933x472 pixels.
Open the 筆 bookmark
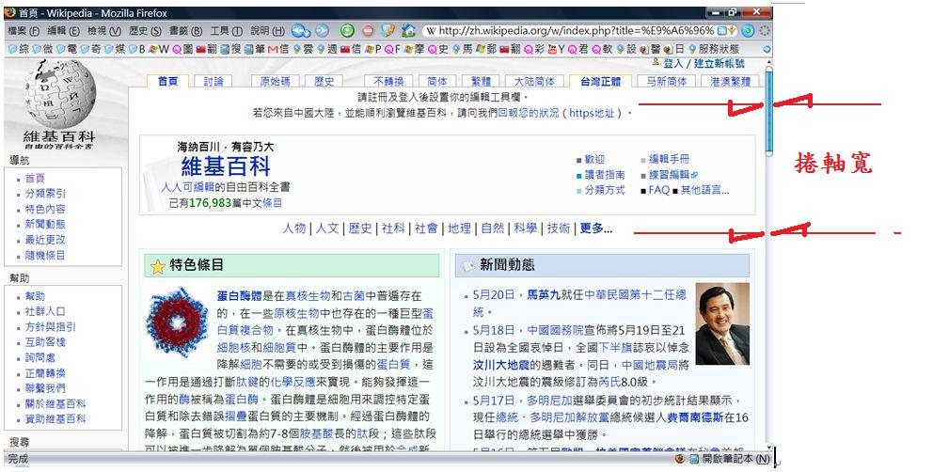(255, 49)
